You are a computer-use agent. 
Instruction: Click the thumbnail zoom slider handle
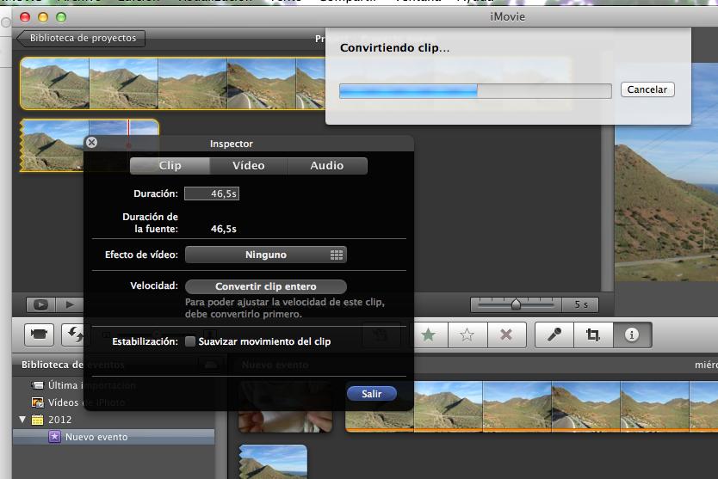[x=516, y=304]
